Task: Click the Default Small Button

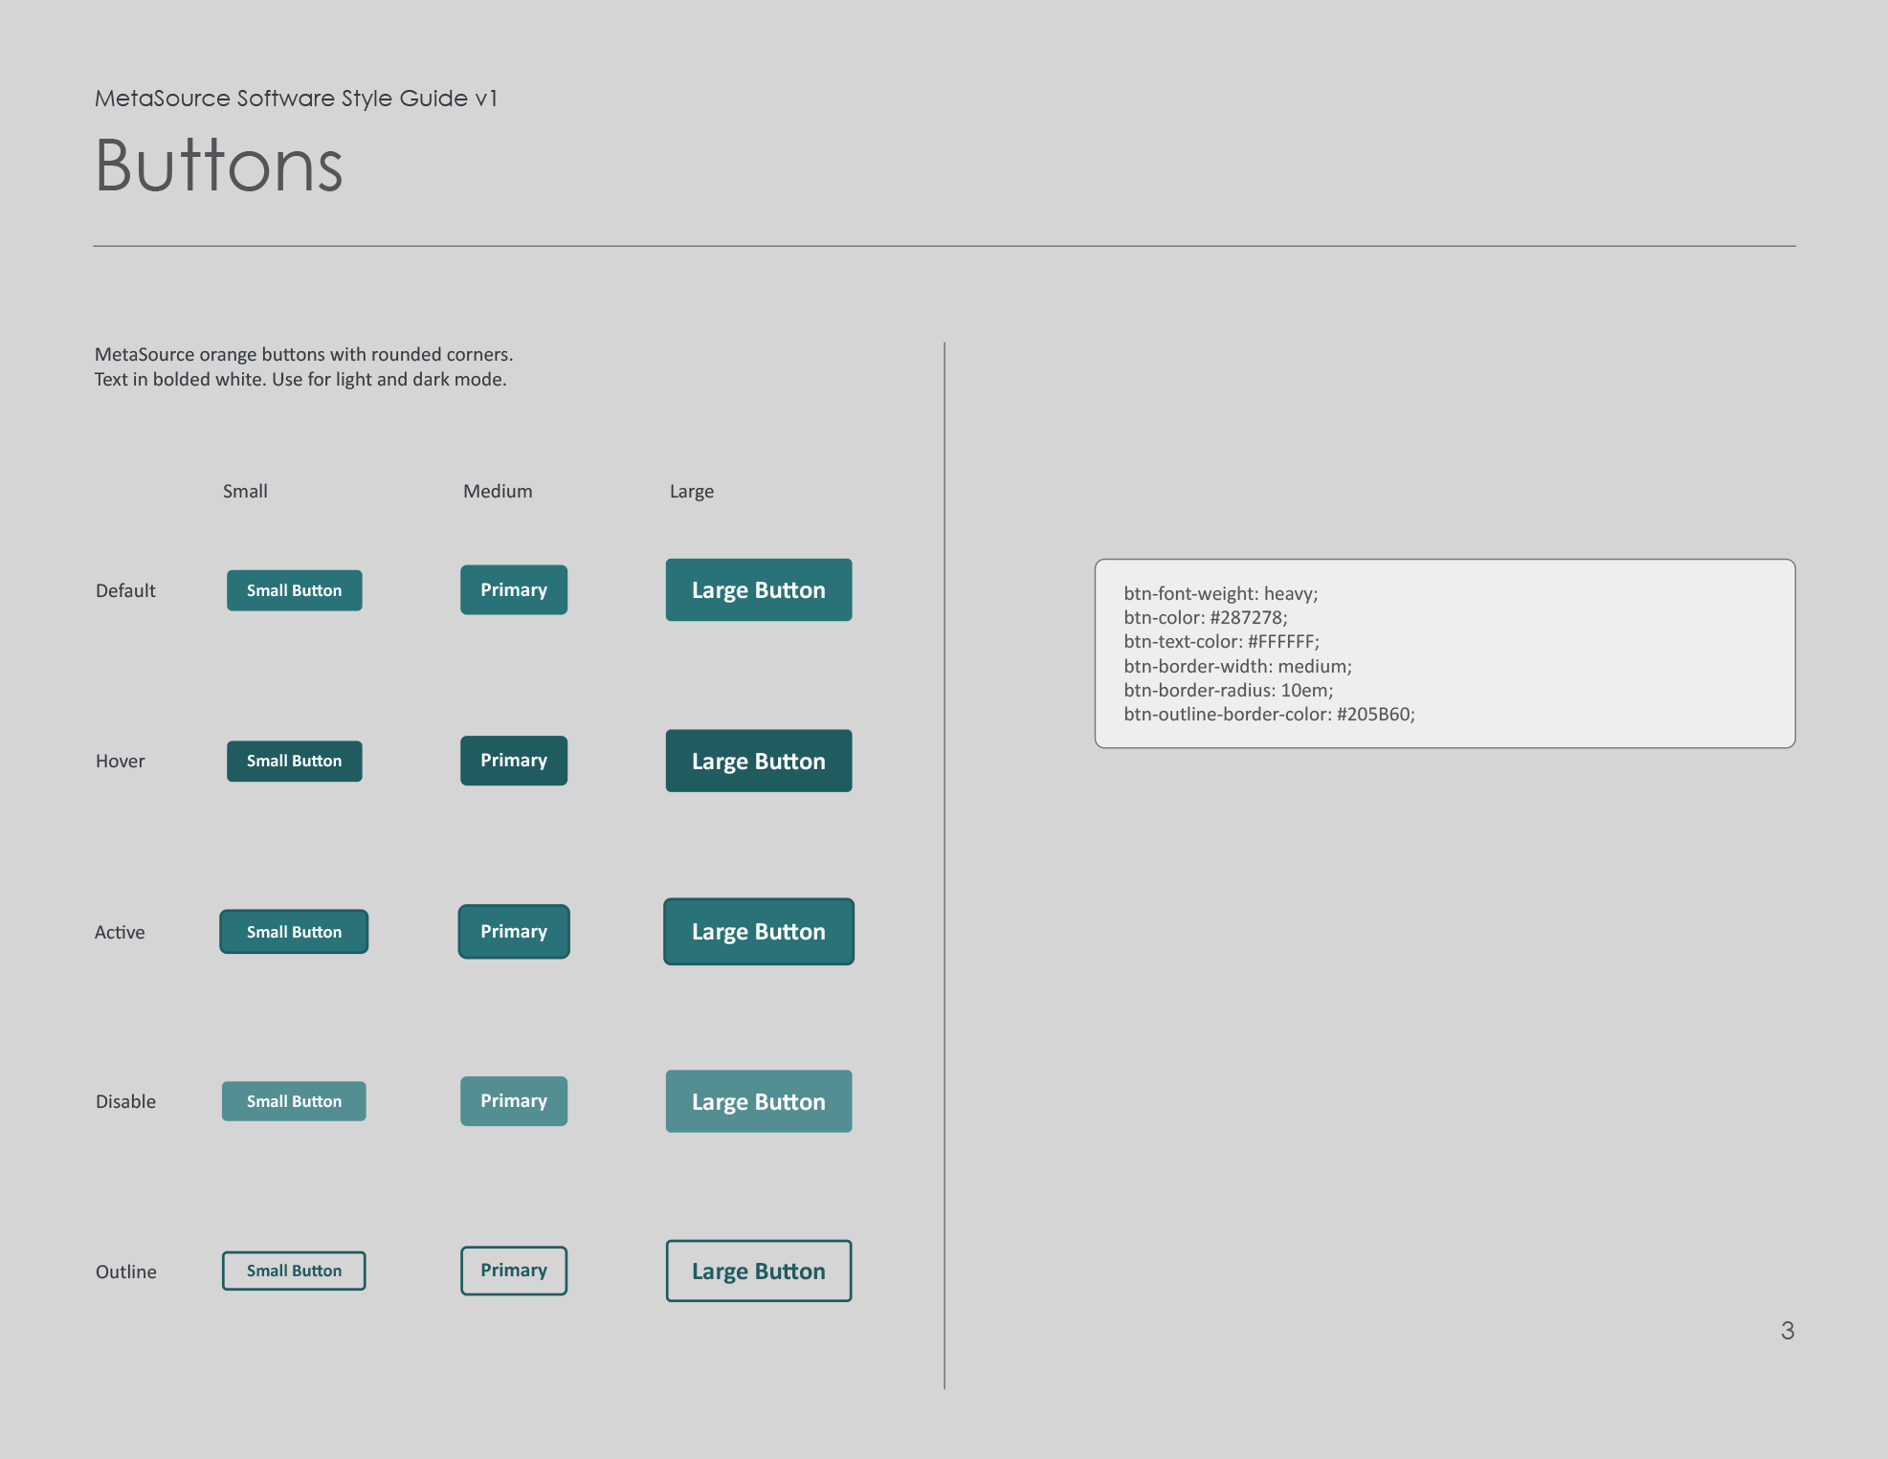Action: [294, 589]
